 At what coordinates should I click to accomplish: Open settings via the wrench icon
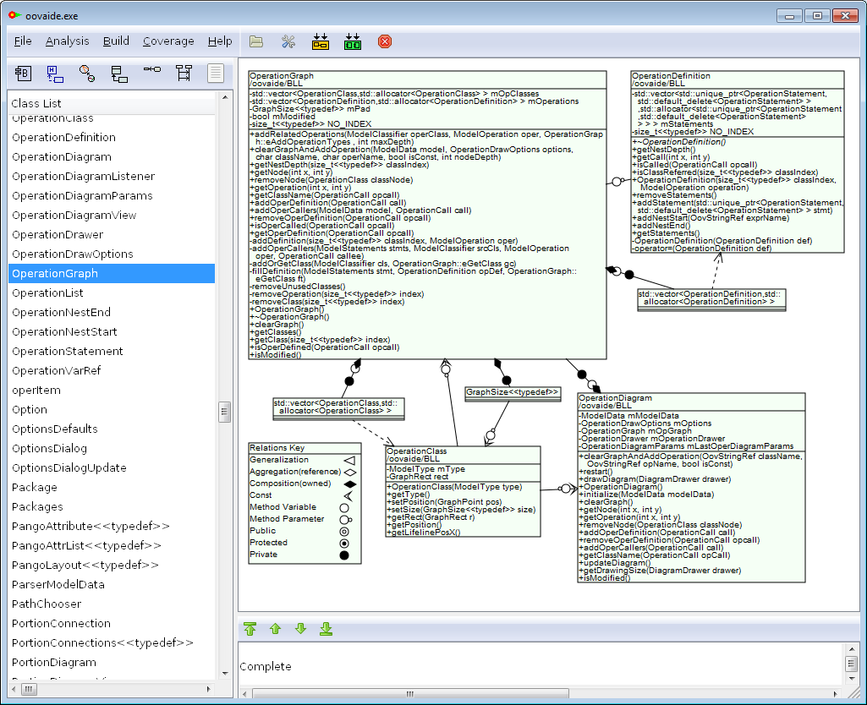(288, 41)
